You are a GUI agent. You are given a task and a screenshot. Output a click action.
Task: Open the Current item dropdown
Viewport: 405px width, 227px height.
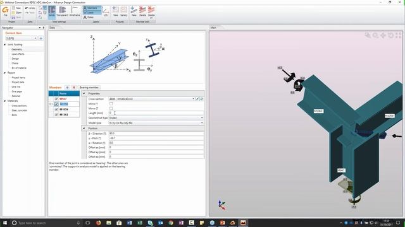(35, 38)
